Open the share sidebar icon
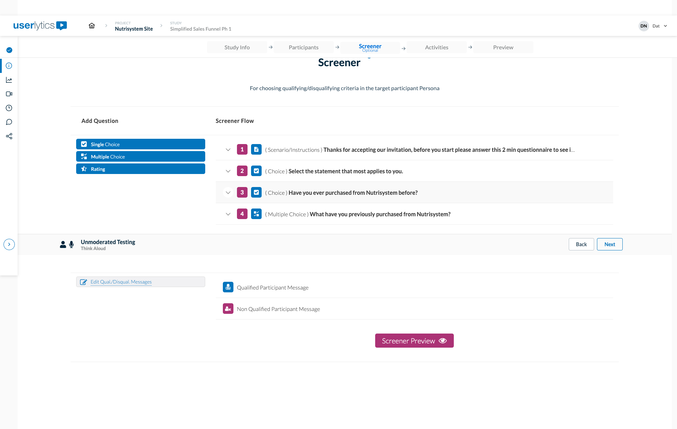The image size is (677, 429). (x=9, y=136)
